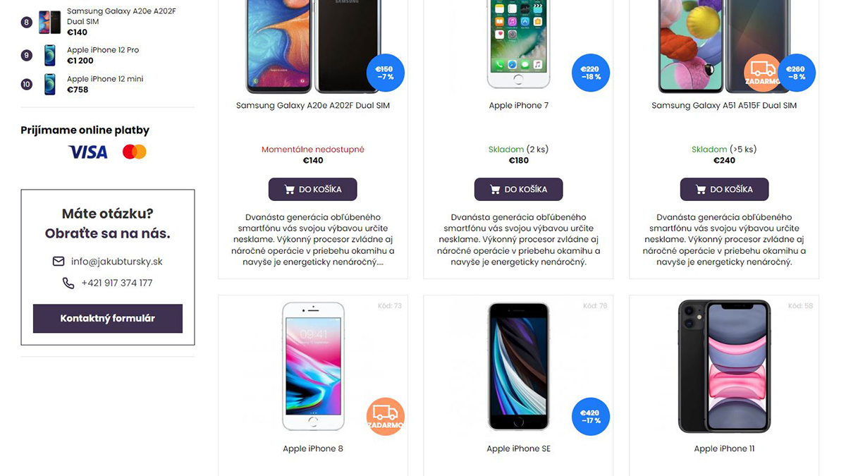Click the Apple iPhone SE product image
The width and height of the screenshot is (846, 476).
pos(518,366)
